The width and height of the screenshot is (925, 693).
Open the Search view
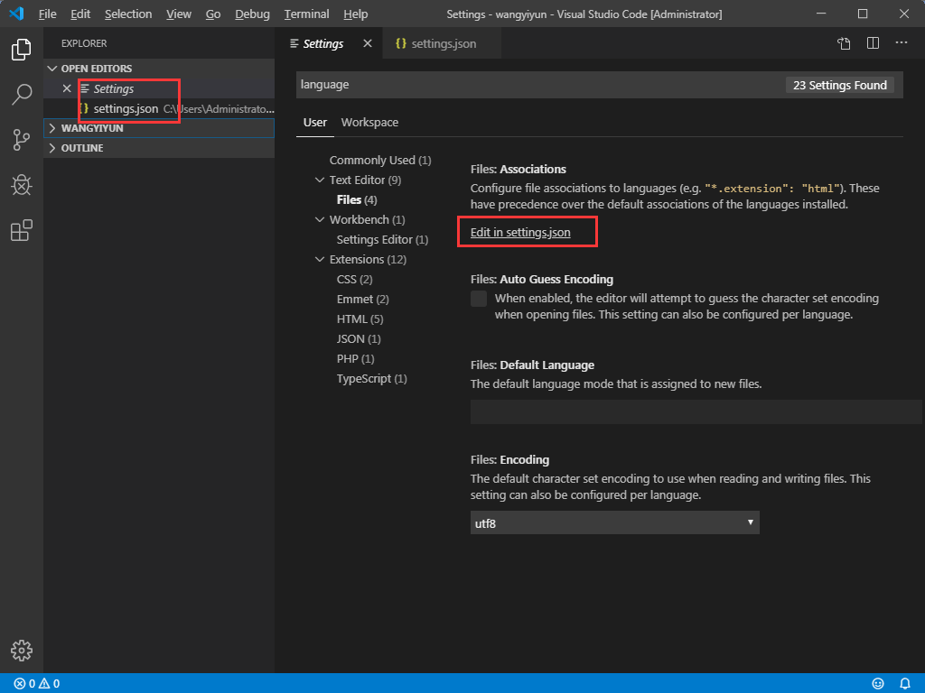point(21,95)
